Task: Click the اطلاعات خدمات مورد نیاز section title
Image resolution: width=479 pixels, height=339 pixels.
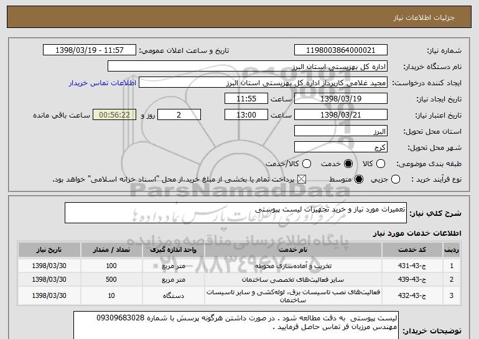Action: pos(417,233)
